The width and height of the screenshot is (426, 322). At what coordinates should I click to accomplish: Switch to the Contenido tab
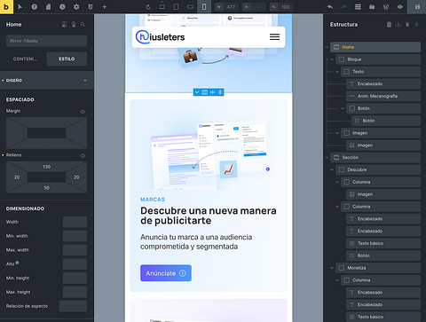click(25, 59)
